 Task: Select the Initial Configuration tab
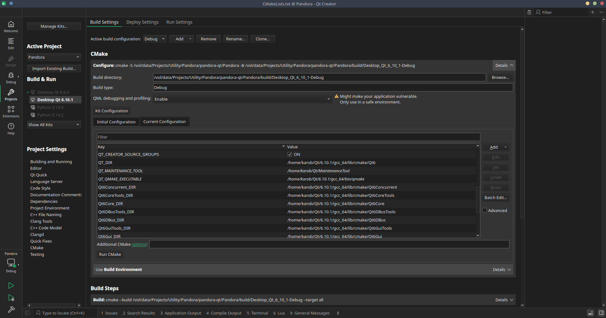click(116, 122)
